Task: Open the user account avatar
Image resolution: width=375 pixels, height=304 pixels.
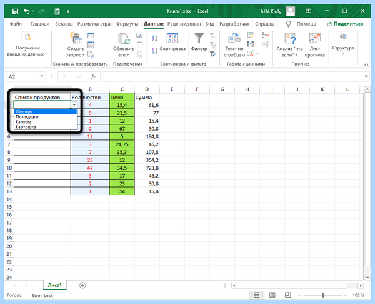Action: [291, 11]
